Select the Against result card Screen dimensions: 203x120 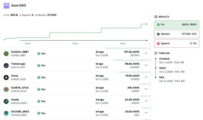(177, 43)
